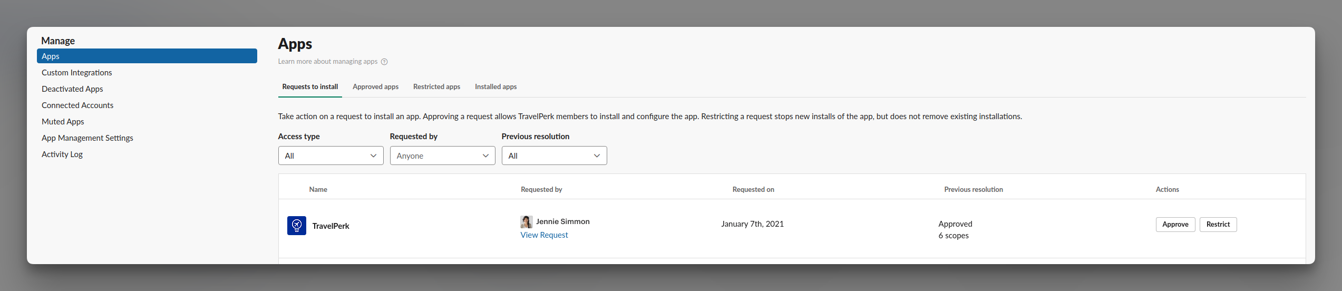
Task: Open App Management Settings
Action: [x=87, y=138]
